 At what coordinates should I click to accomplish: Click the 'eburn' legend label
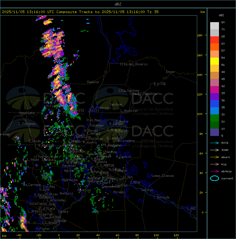pos(226,157)
